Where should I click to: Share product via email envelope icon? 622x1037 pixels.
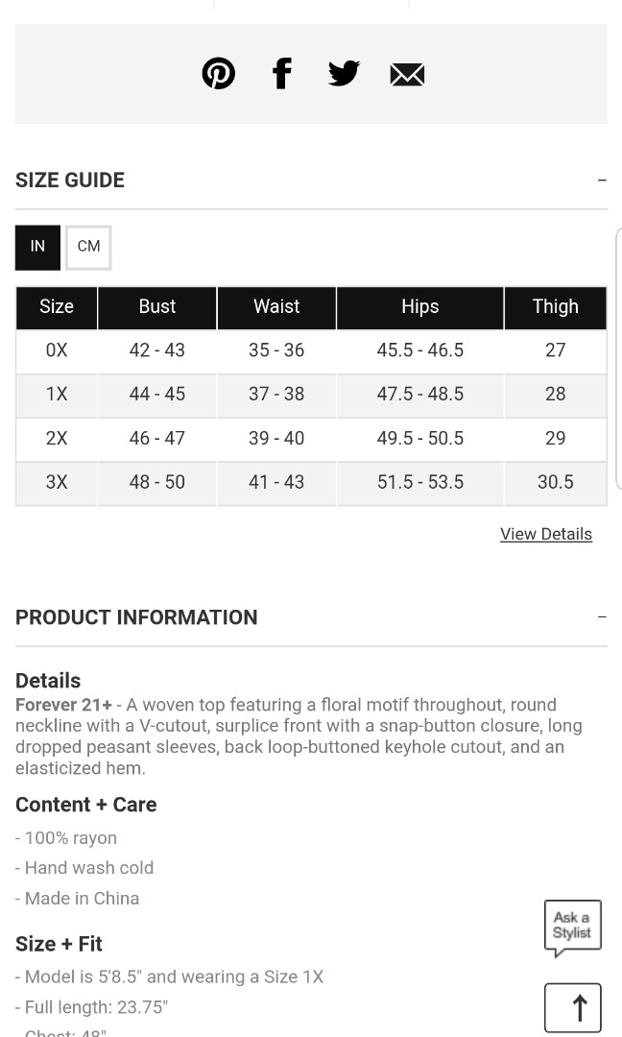pyautogui.click(x=407, y=75)
